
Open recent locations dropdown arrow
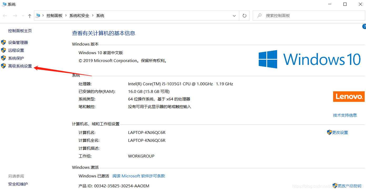pyautogui.click(x=23, y=16)
